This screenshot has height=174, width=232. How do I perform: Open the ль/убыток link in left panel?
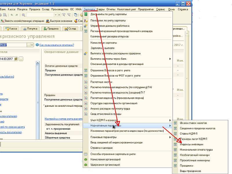click(x=7, y=77)
